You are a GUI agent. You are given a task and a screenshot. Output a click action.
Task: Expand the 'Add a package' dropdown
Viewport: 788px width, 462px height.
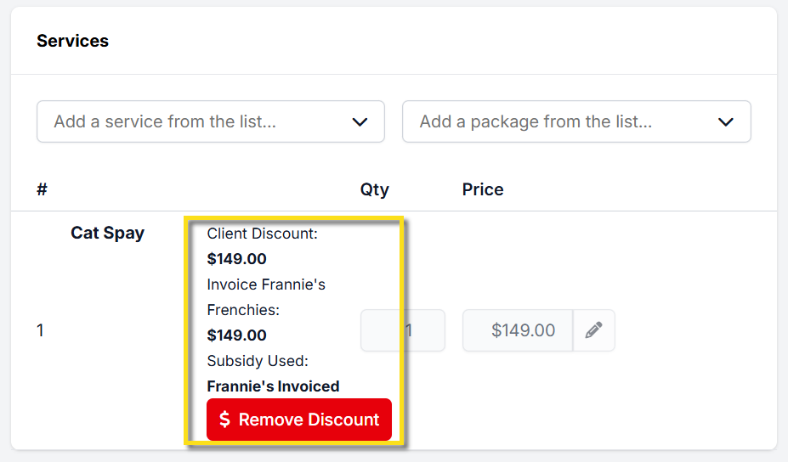point(575,121)
